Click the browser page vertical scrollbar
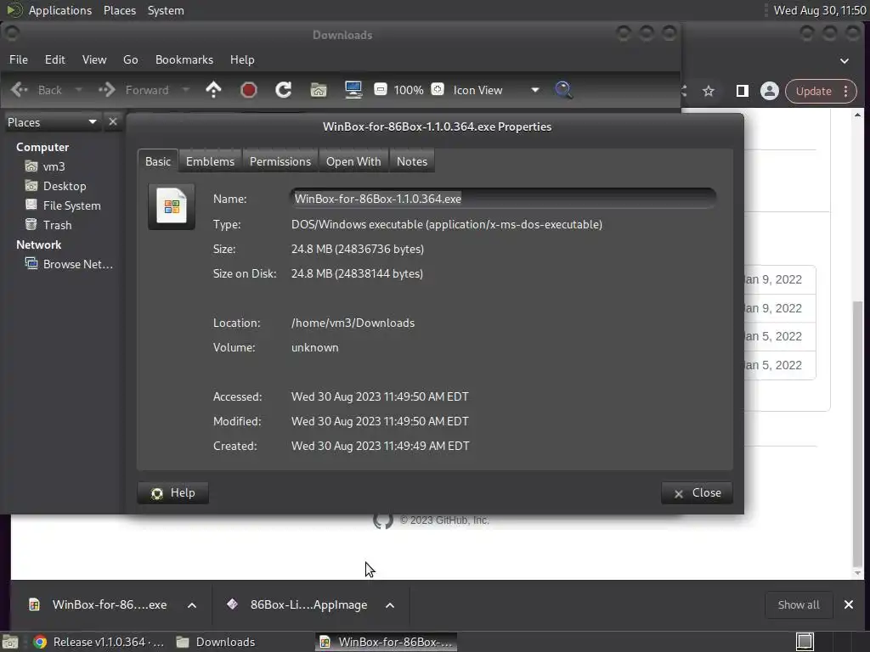 click(858, 432)
